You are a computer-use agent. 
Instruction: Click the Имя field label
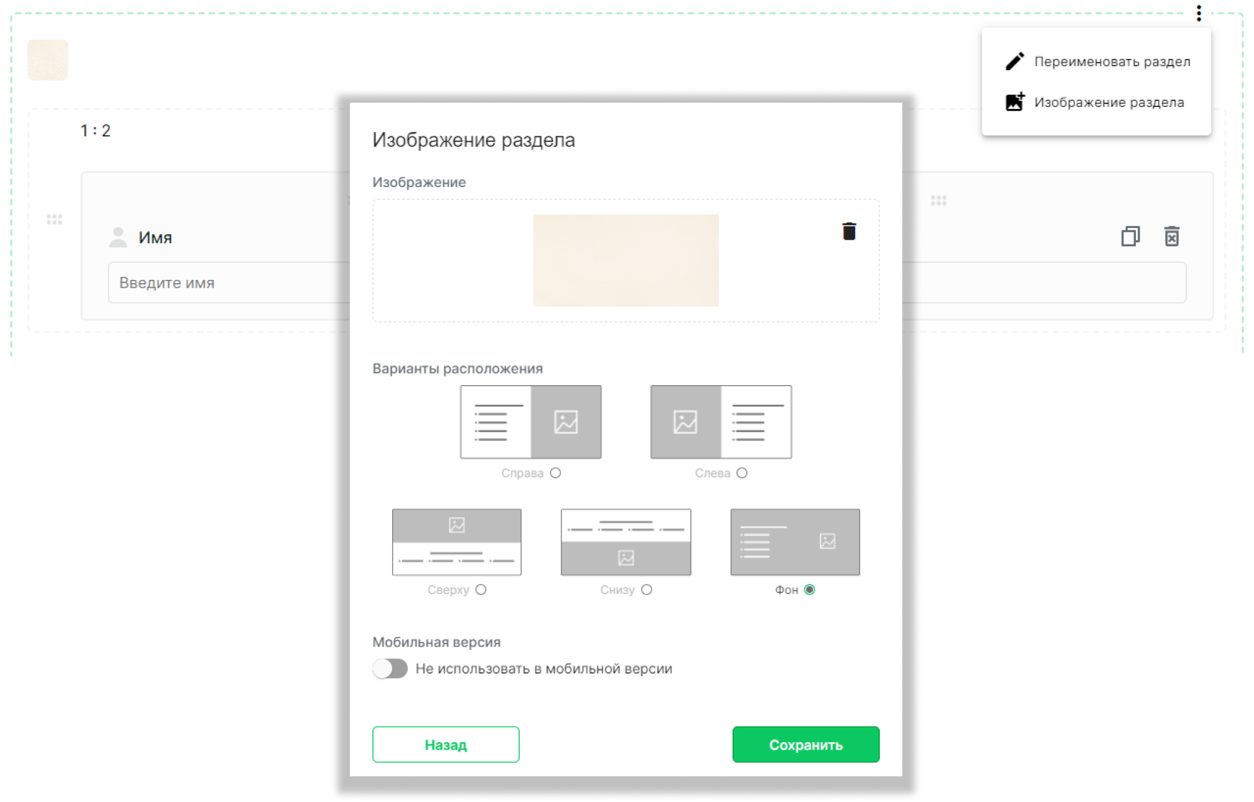click(155, 238)
